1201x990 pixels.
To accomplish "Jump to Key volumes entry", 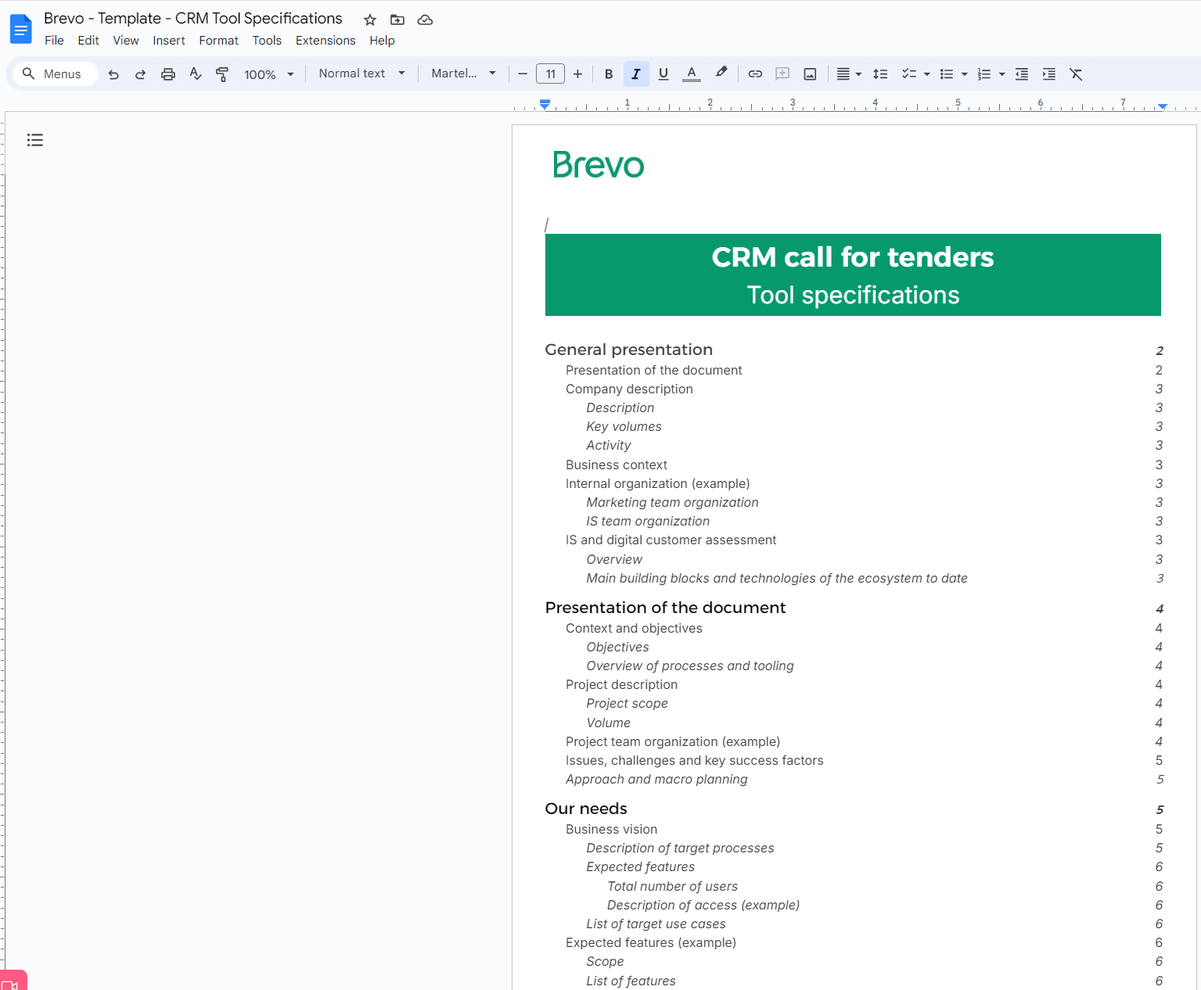I will [x=624, y=426].
